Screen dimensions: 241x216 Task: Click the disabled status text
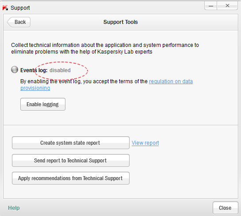click(60, 70)
